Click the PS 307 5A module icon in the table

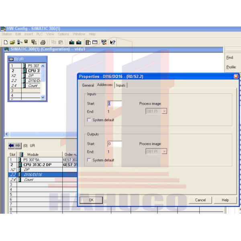pos(20,160)
